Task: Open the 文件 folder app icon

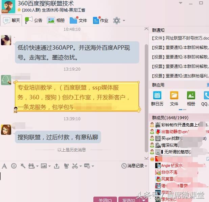Action: 174,95
